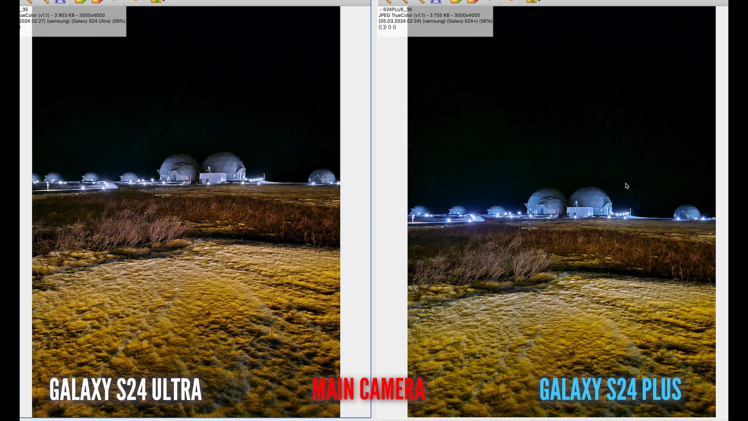Click the red X icon in left toolbar
The width and height of the screenshot is (748, 421).
135,1
